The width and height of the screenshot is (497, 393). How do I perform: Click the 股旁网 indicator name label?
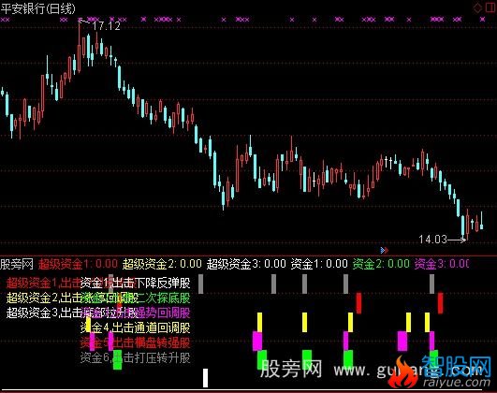click(17, 264)
